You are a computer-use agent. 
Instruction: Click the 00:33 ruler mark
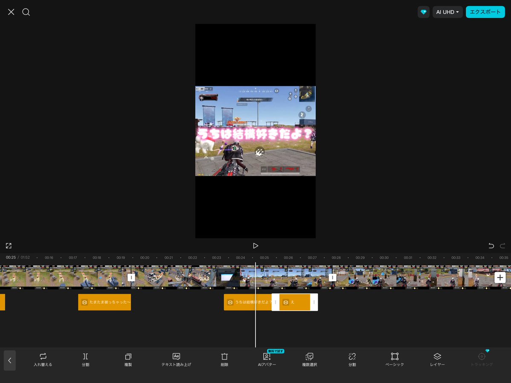[x=456, y=258]
